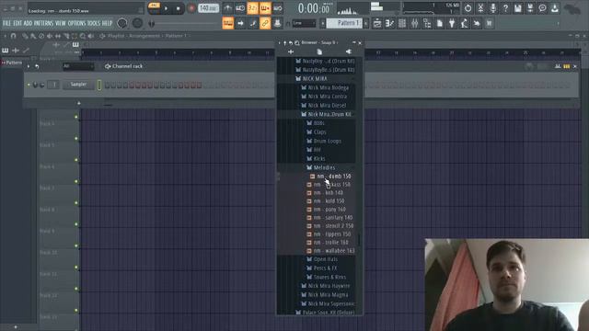The image size is (589, 331).
Task: Edit the 140 tempo field
Action: [208, 8]
